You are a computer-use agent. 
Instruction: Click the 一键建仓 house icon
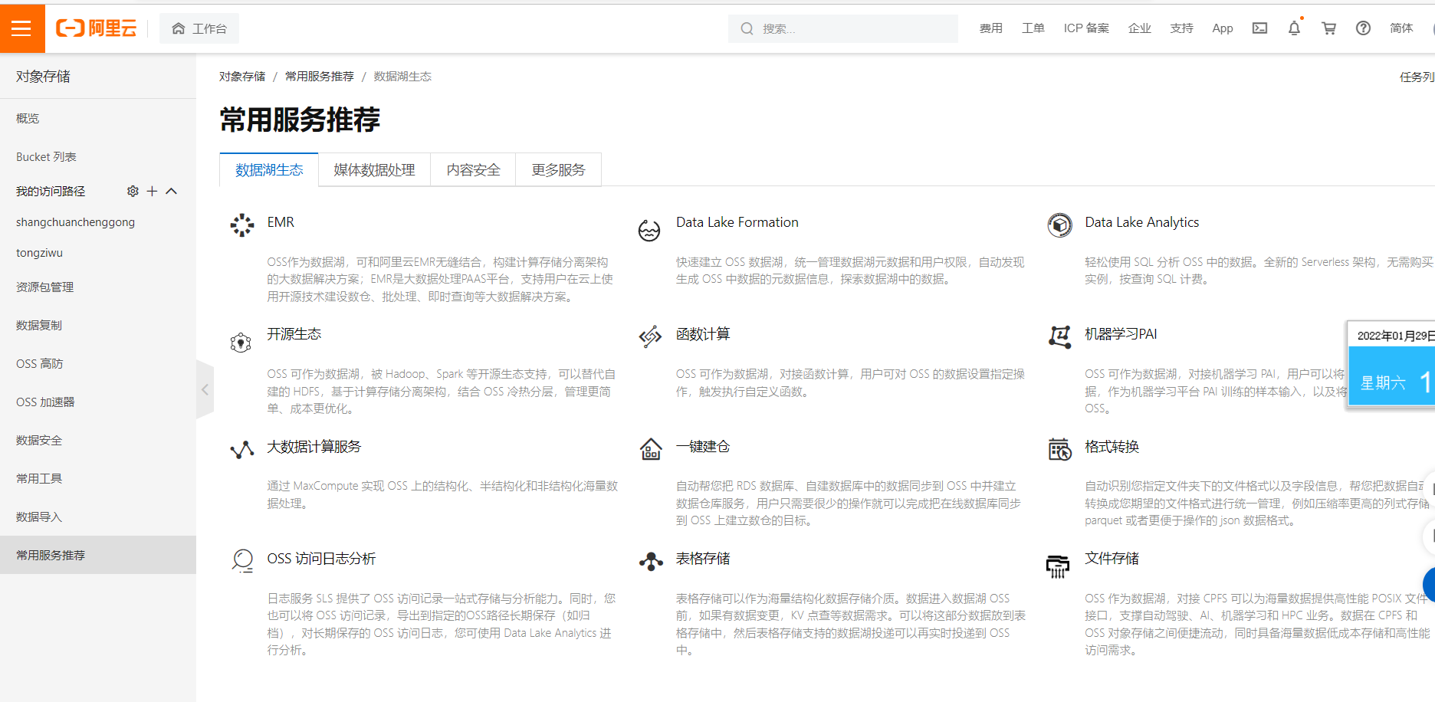pyautogui.click(x=651, y=449)
